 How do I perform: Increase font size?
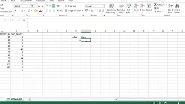[x=39, y=6]
